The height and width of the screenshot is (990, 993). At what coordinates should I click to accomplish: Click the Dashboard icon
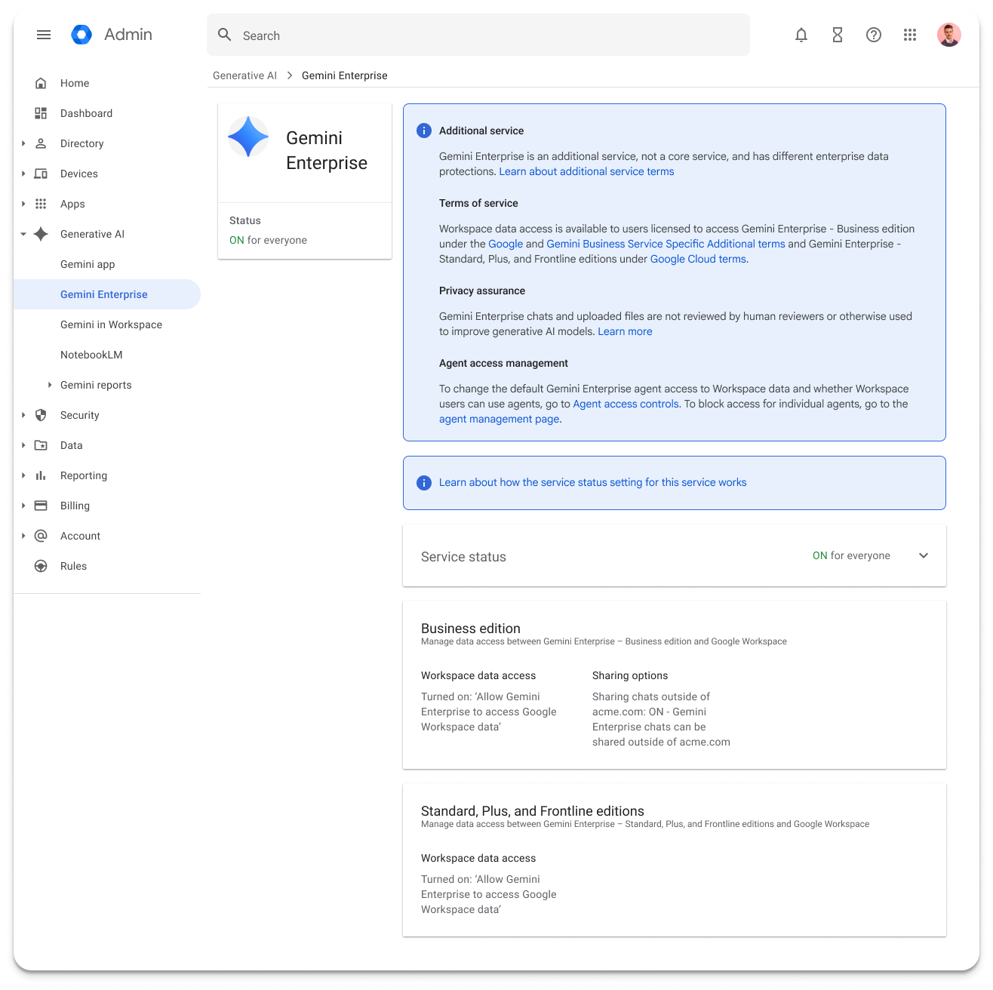point(41,113)
